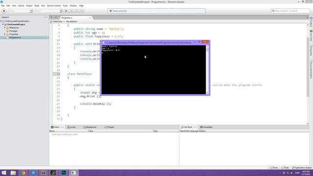313x176 pixels.
Task: Open the No selection member dropdown
Action: [72, 22]
